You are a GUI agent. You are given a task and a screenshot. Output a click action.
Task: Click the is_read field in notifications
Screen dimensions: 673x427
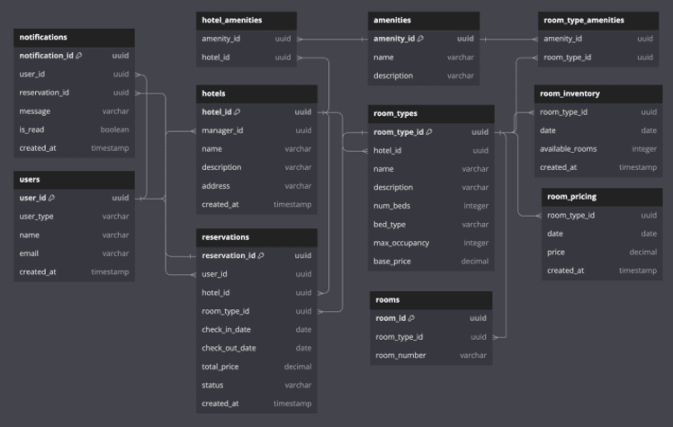pos(75,129)
